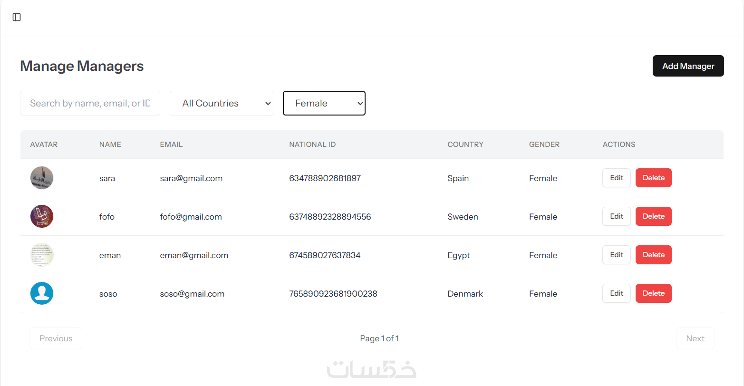Click soso's default user avatar icon
This screenshot has width=744, height=386.
click(42, 293)
